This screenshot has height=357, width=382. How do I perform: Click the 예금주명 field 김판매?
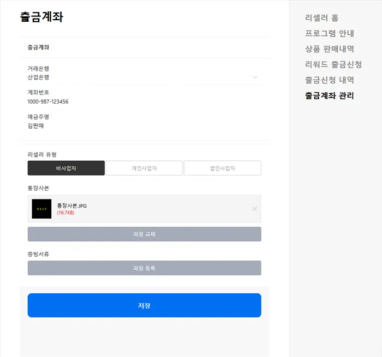(35, 126)
